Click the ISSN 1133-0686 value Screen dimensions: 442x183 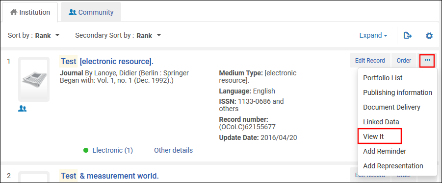[x=252, y=105]
